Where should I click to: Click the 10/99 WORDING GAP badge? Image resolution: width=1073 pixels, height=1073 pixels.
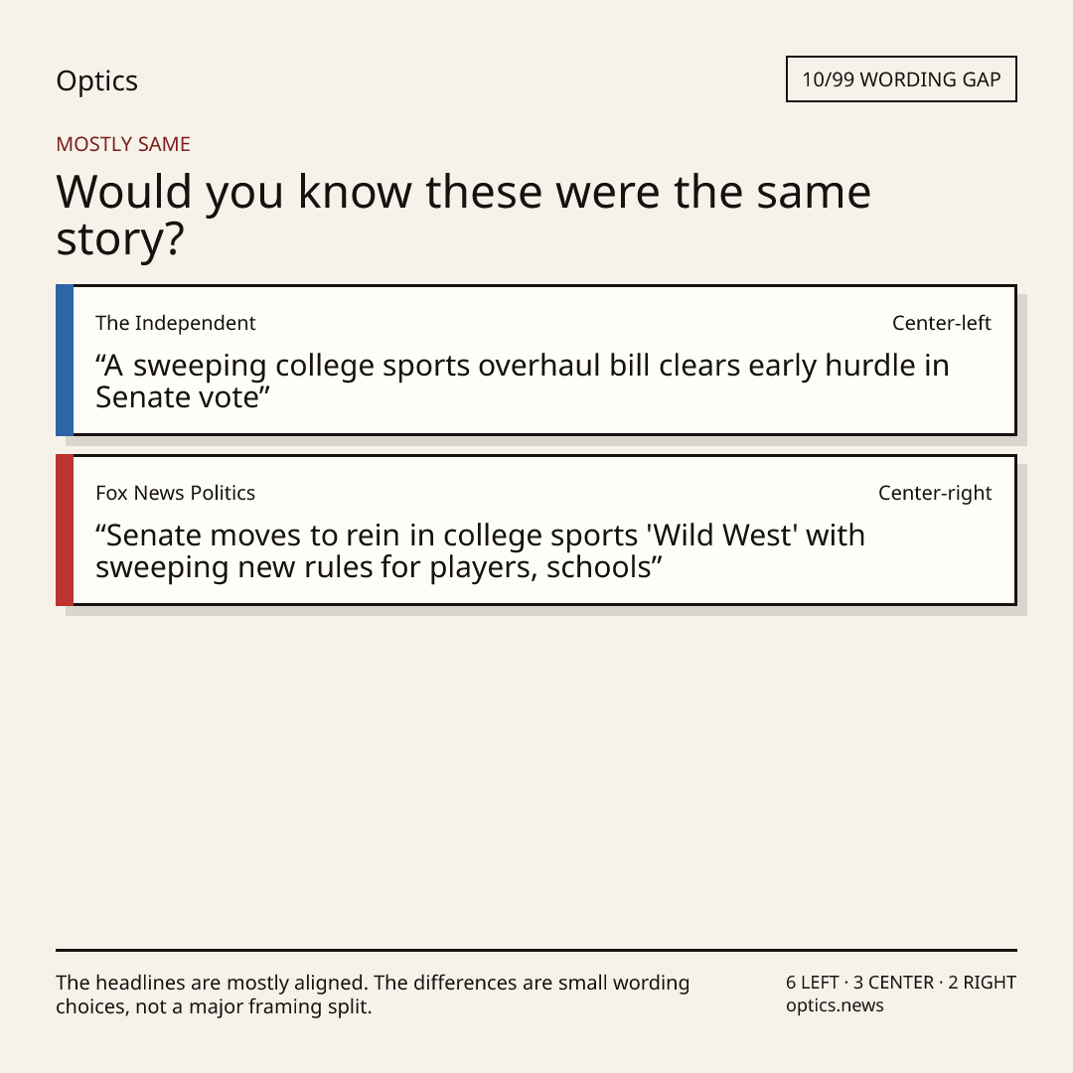pos(901,79)
